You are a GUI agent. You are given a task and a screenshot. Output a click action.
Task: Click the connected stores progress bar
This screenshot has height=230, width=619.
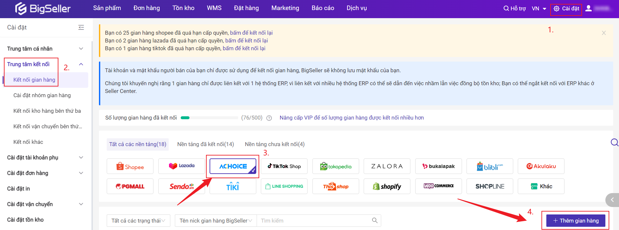coord(209,118)
